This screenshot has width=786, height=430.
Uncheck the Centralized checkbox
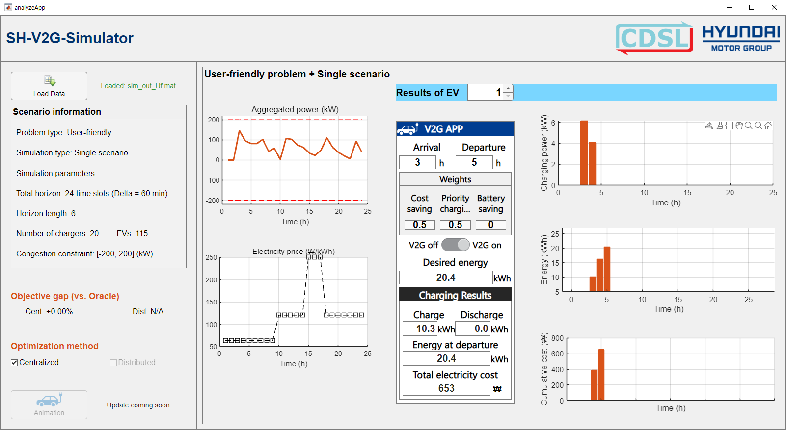[14, 363]
